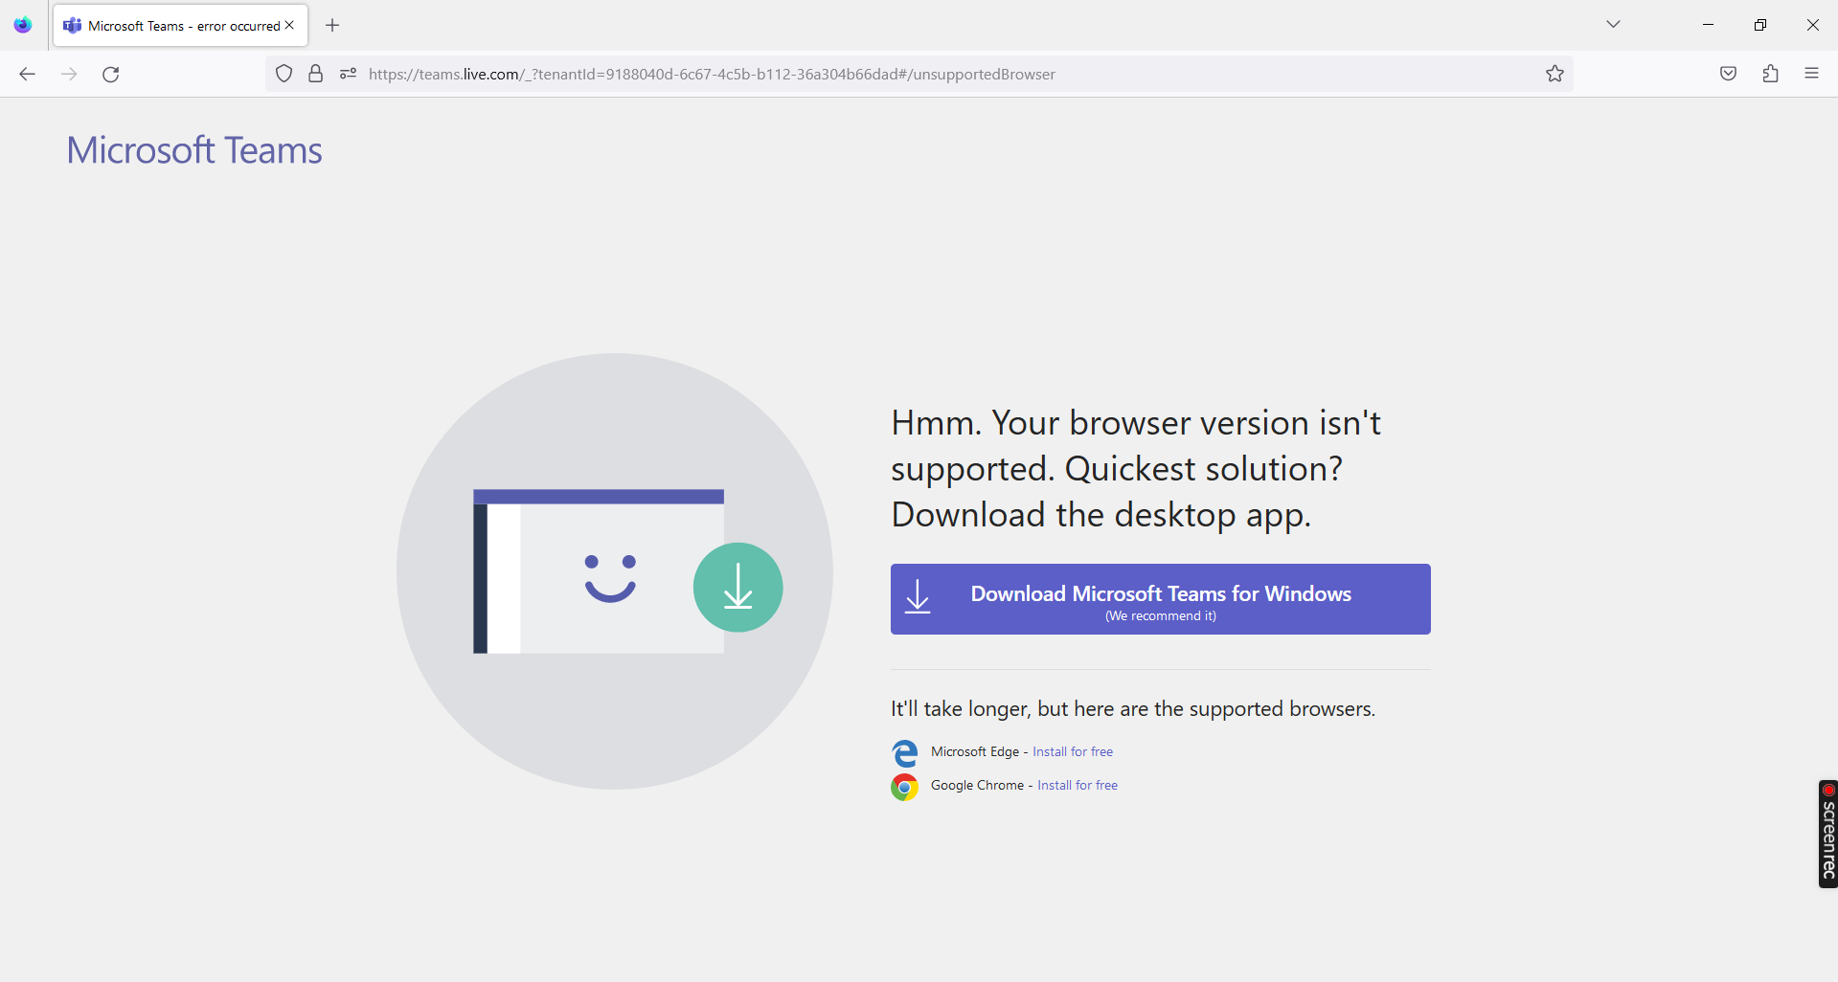Image resolution: width=1838 pixels, height=982 pixels.
Task: Click the Screenrec recording indicator
Action: 1827,833
